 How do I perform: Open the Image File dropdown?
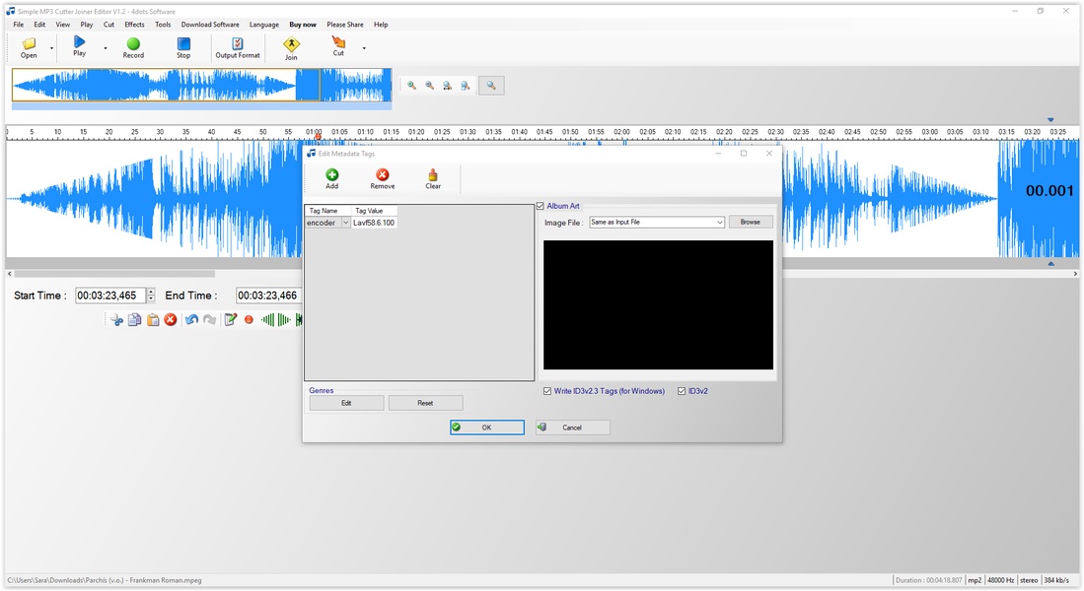coord(720,223)
